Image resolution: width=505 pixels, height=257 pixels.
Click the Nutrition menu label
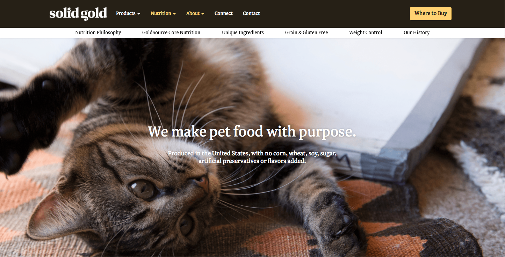click(x=161, y=13)
